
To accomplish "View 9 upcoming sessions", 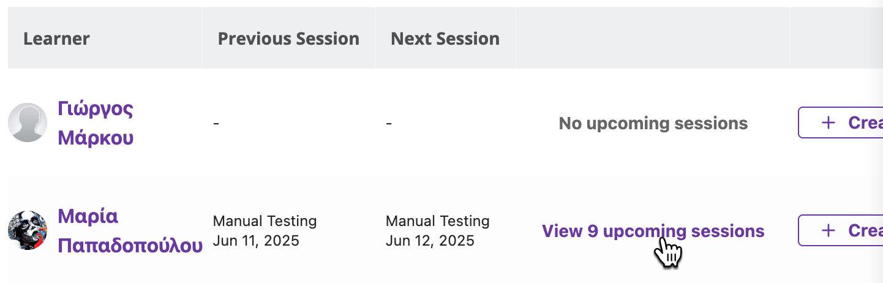I will [653, 231].
